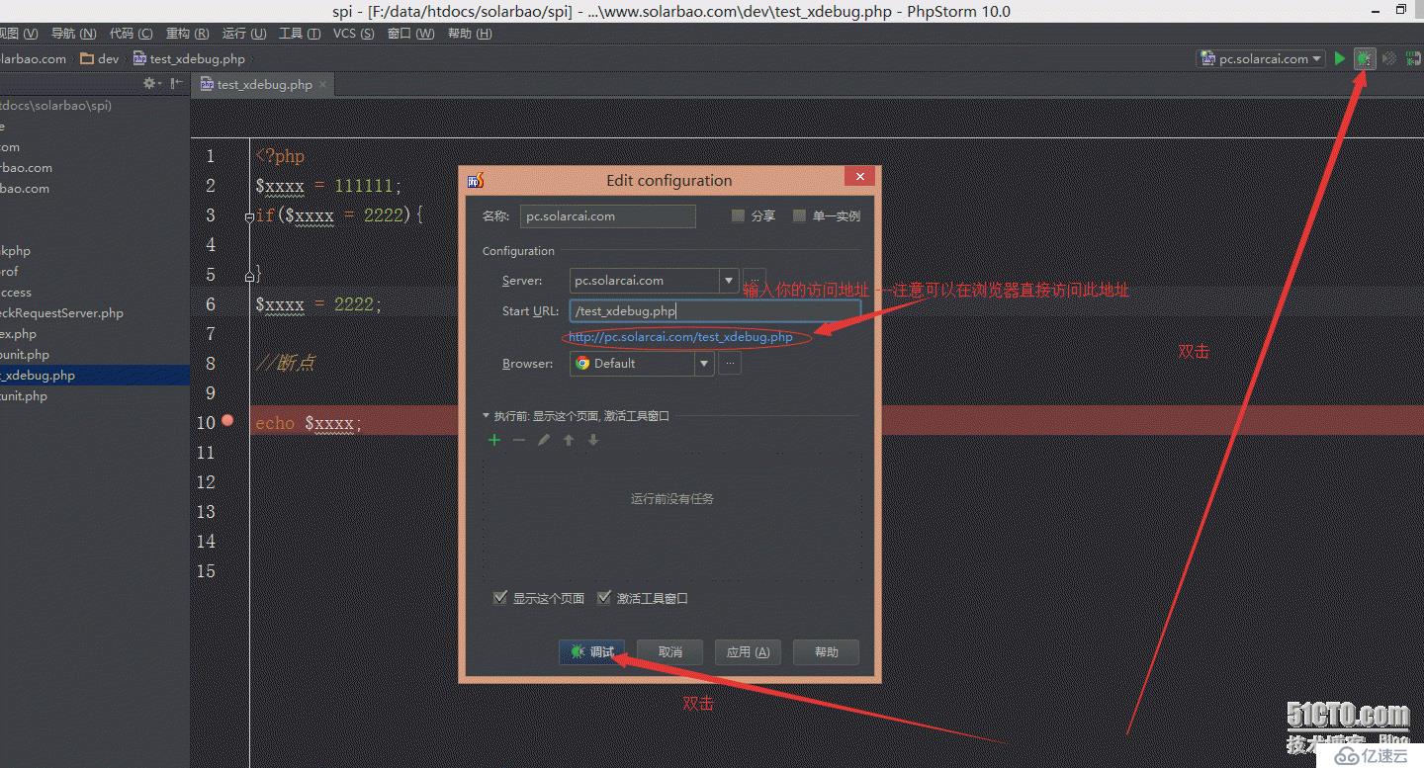Open the 重构 (R) menu

pos(187,34)
